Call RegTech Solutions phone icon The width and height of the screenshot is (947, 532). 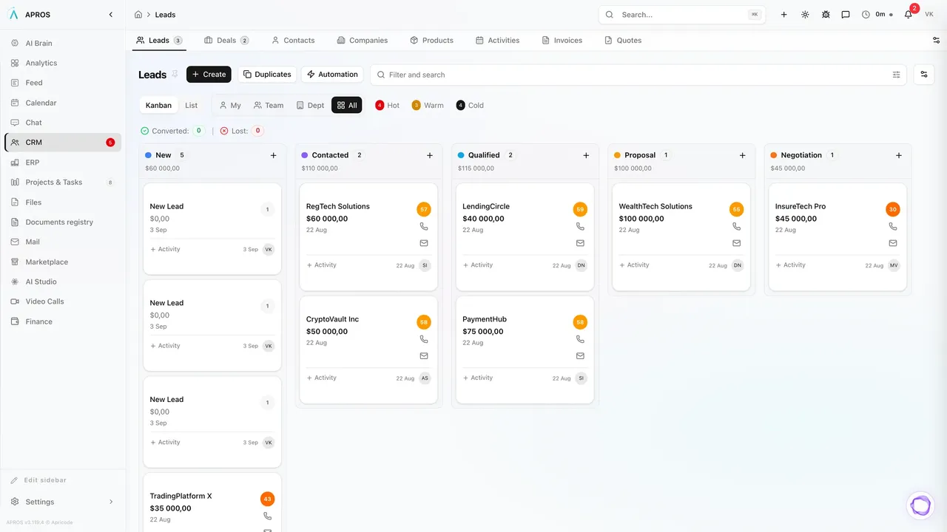(424, 227)
